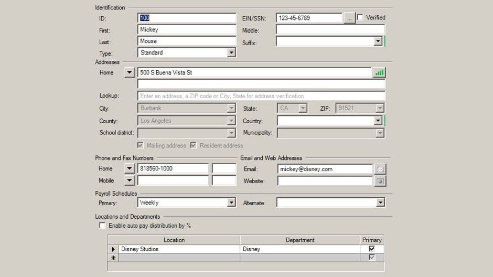493x277 pixels.
Task: Change the Home address type dropdown arrow
Action: pyautogui.click(x=130, y=72)
